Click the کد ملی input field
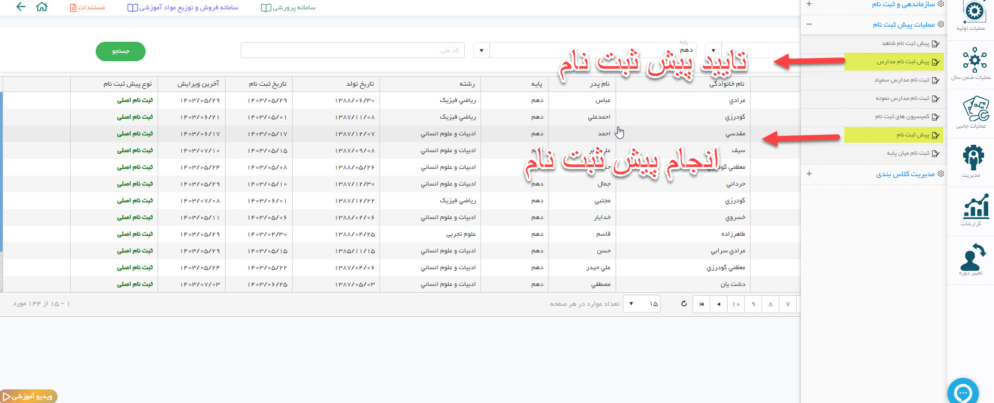Screen dimensions: 994x403 click(x=352, y=51)
